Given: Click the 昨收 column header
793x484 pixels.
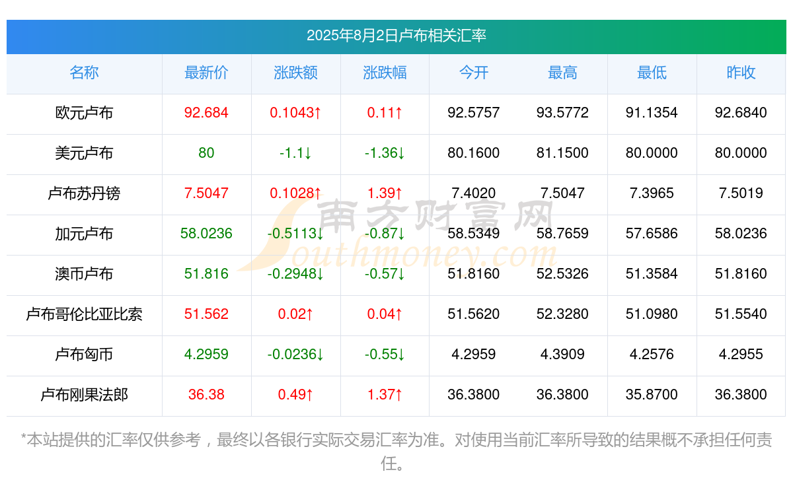Looking at the screenshot, I should tap(741, 73).
